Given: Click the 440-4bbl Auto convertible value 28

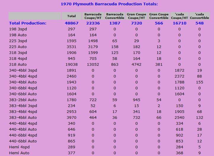Looking at the screenshot, I should (199, 129).
